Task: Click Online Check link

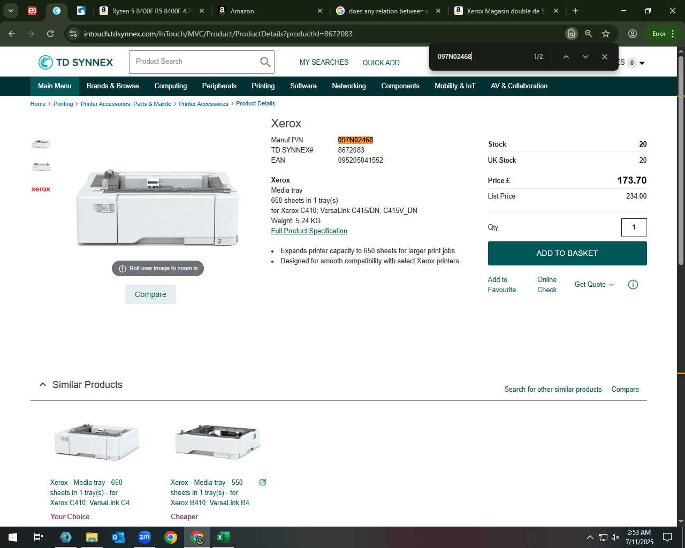Action: point(547,285)
